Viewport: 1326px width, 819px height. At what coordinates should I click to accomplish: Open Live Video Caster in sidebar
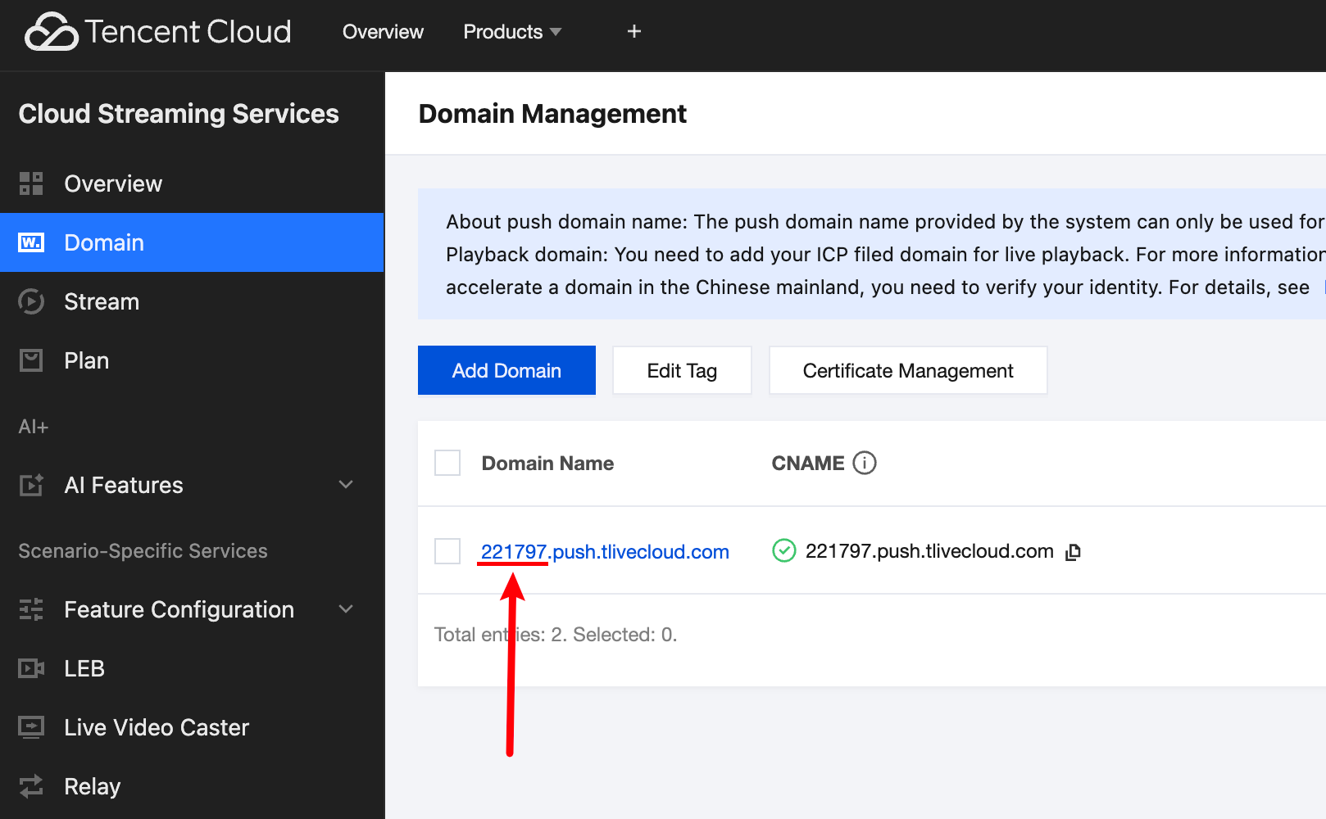[x=156, y=727]
